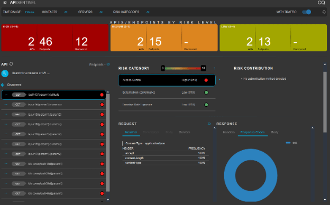The image size is (330, 205).
Task: Open row menu dots for /api/v15/{param1}/{param2}
Action: [x=6, y=114]
